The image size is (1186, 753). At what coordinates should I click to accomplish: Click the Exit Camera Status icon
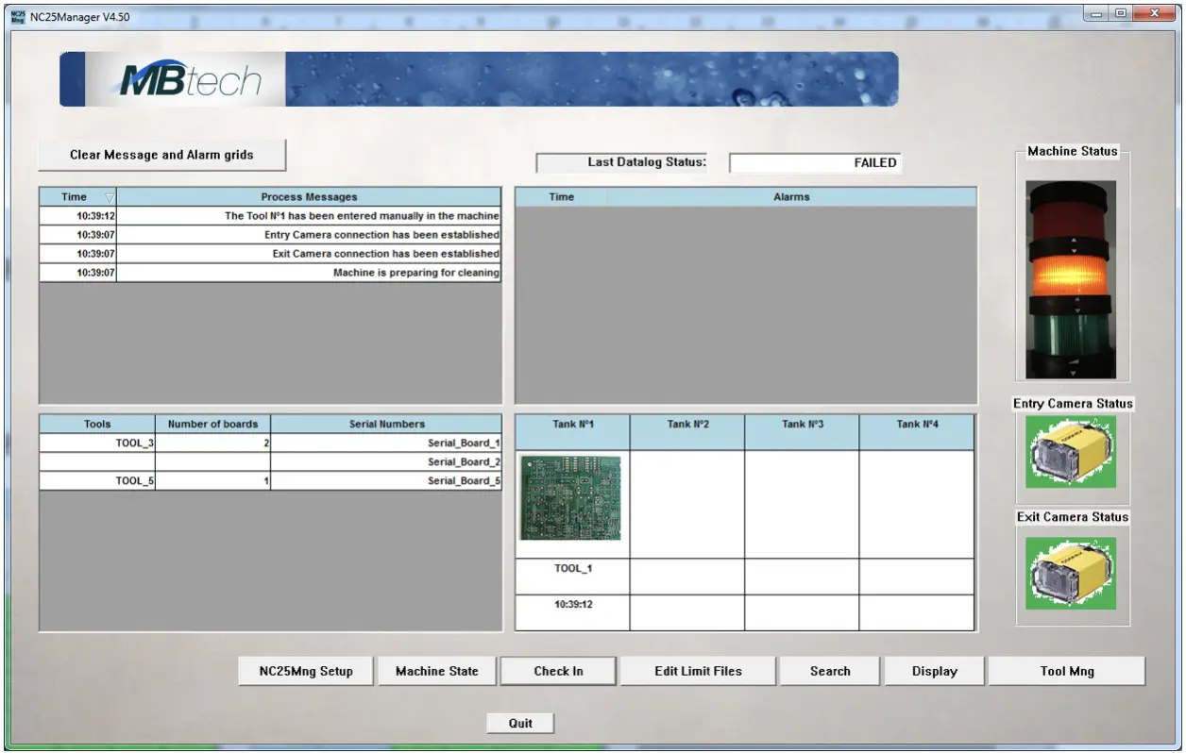pyautogui.click(x=1071, y=573)
